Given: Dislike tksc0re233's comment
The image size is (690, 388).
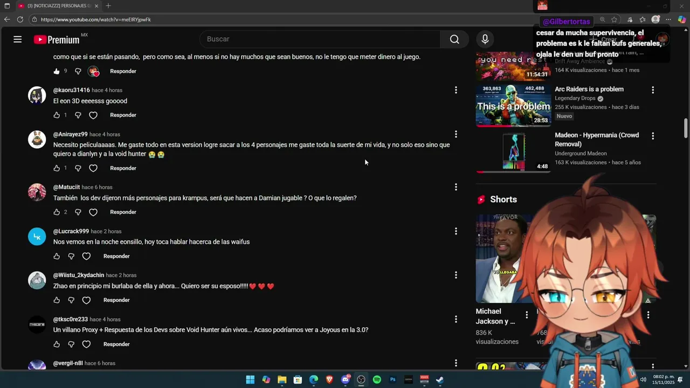Looking at the screenshot, I should pyautogui.click(x=71, y=344).
